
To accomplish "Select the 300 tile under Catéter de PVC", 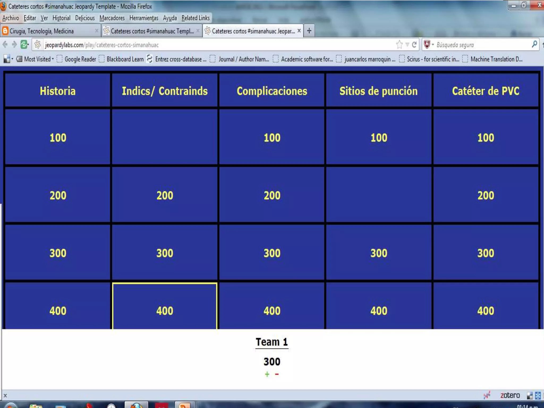I will (486, 253).
